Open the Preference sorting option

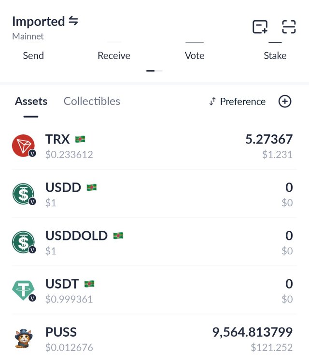tap(238, 102)
